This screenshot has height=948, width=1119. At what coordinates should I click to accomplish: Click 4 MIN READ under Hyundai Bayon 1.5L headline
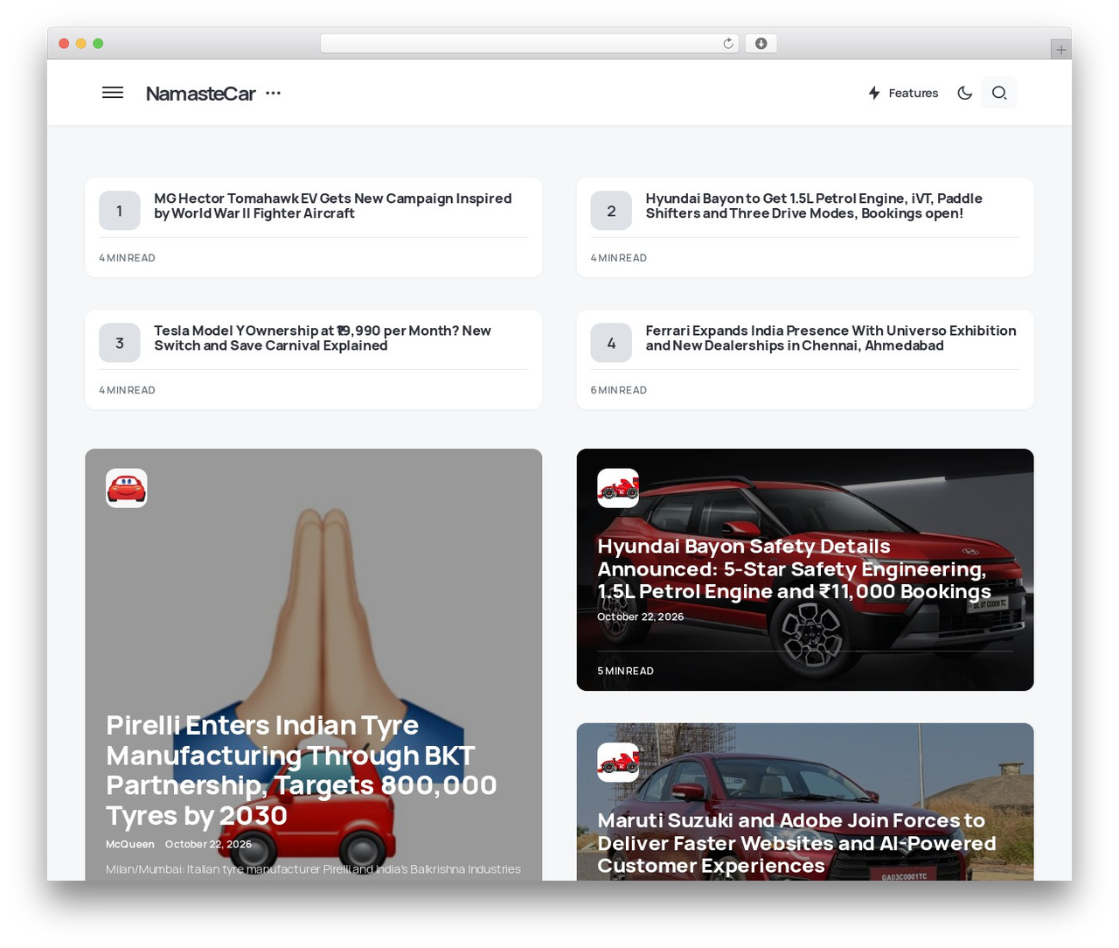point(618,258)
